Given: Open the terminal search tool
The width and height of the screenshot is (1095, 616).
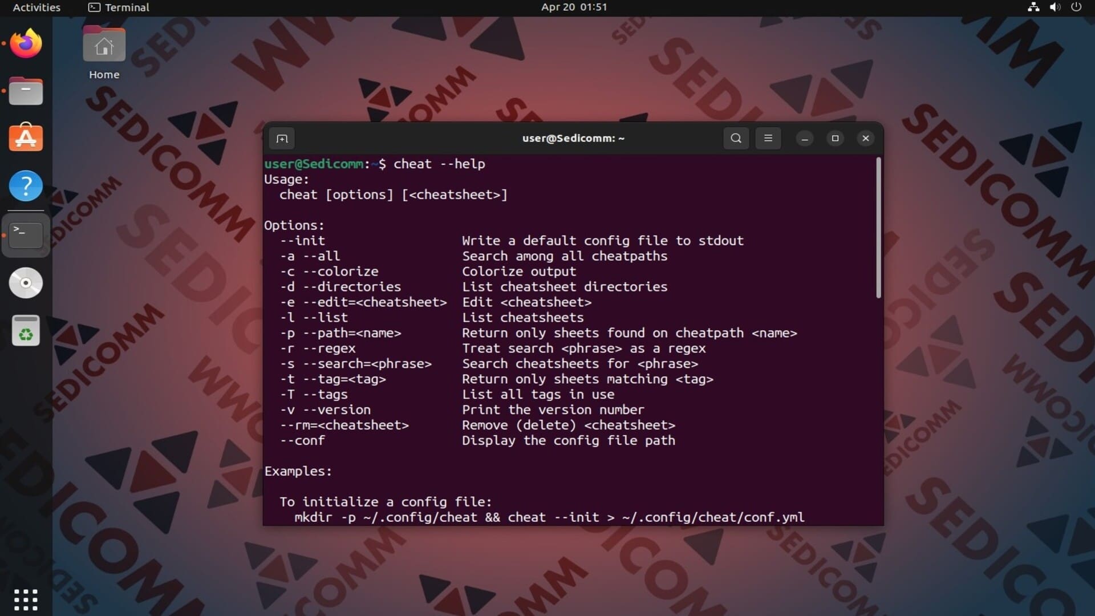Looking at the screenshot, I should (x=736, y=139).
